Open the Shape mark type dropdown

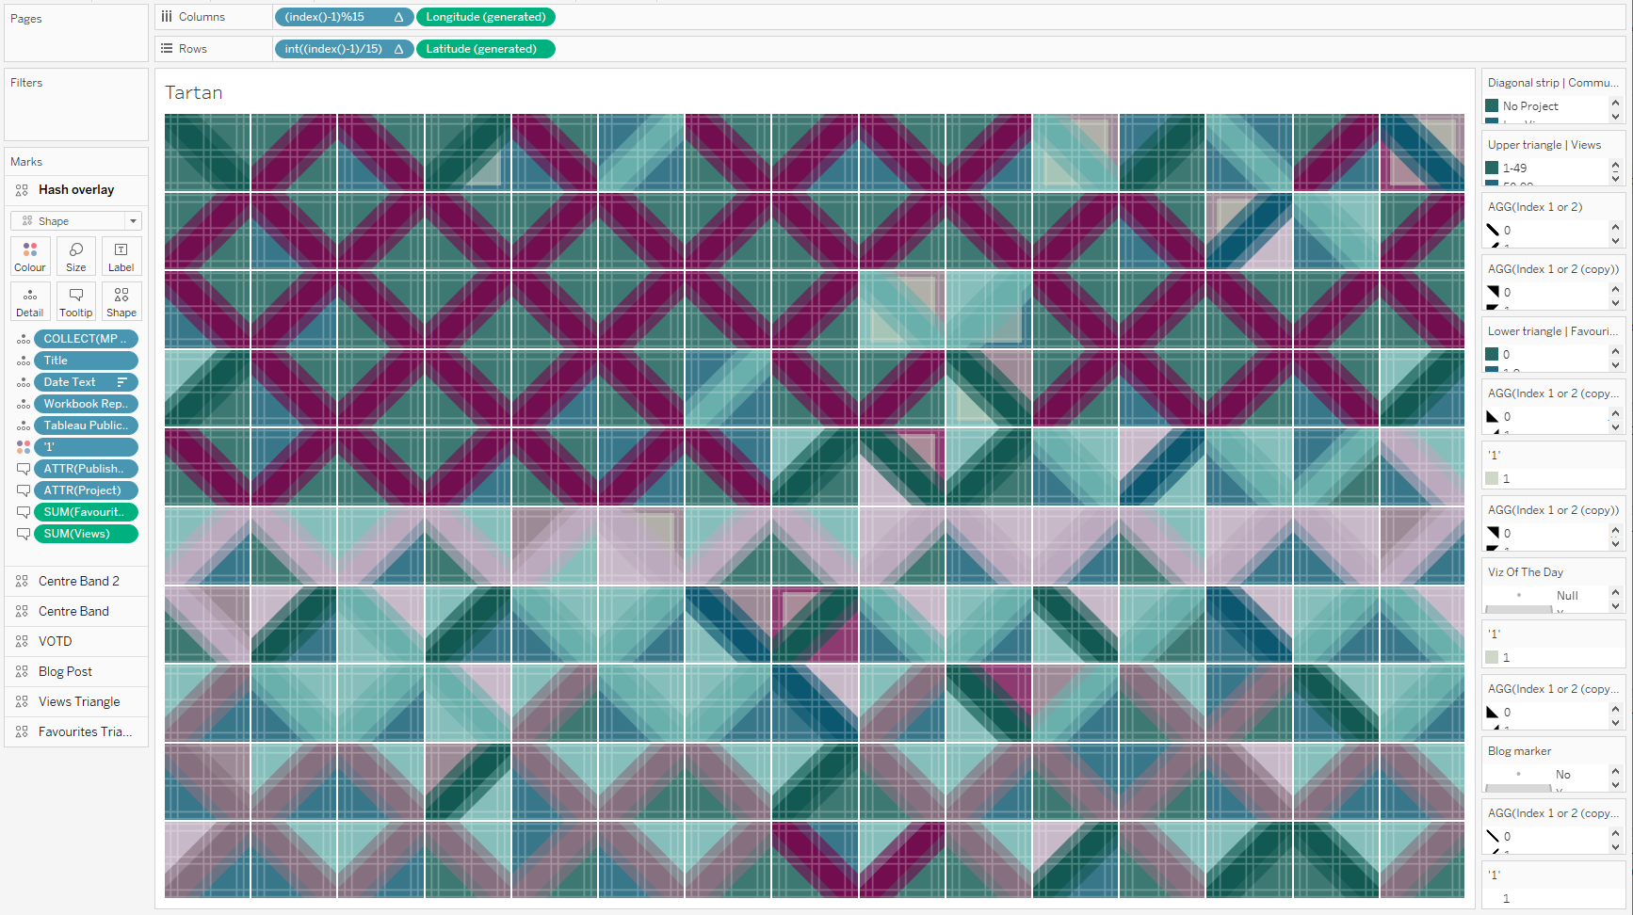76,221
